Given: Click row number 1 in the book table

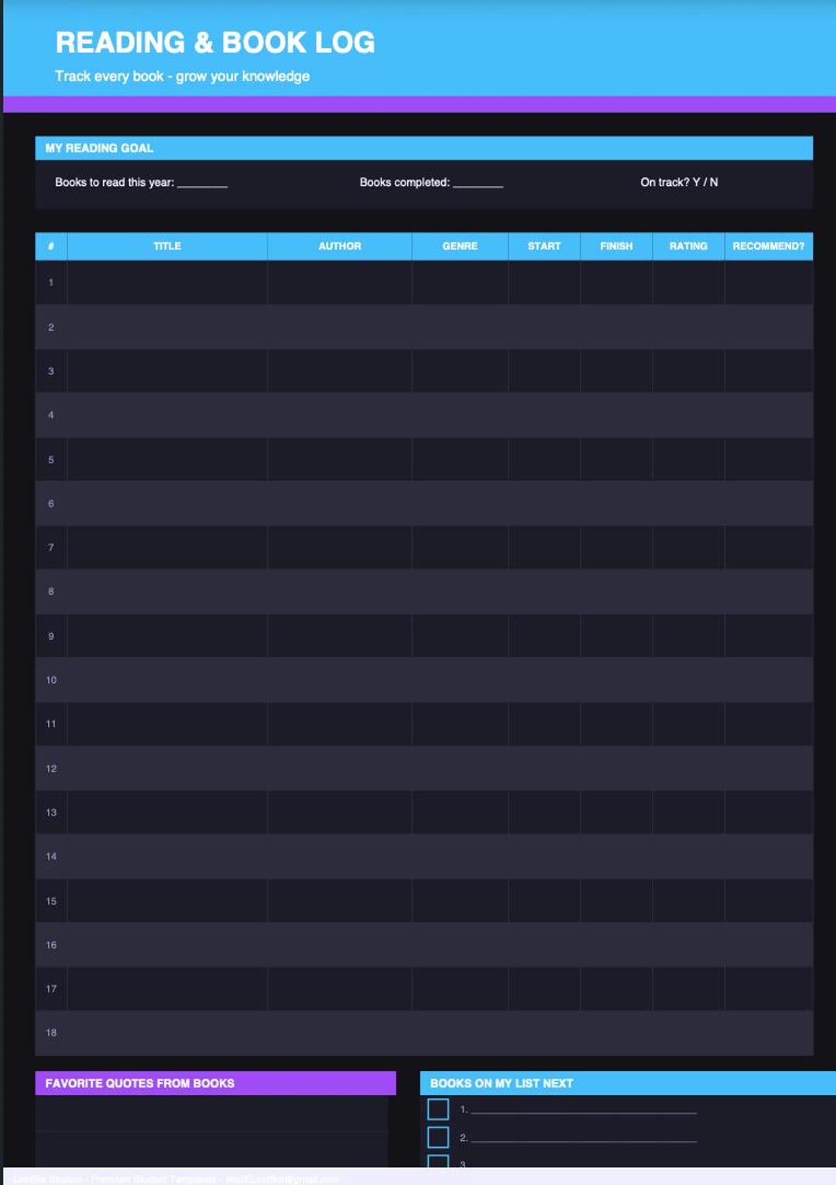Looking at the screenshot, I should pos(51,283).
